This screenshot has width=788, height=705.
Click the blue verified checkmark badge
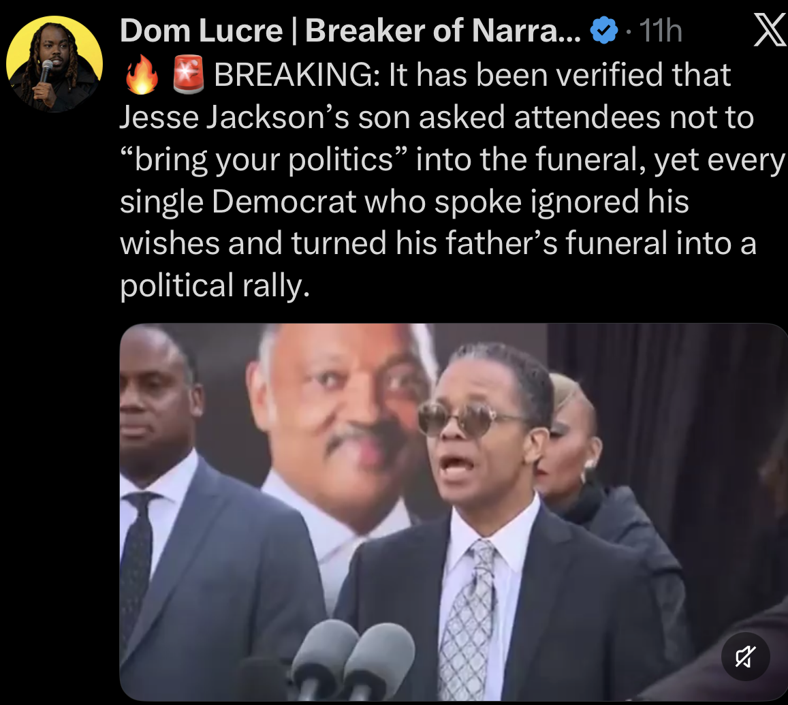coord(603,30)
